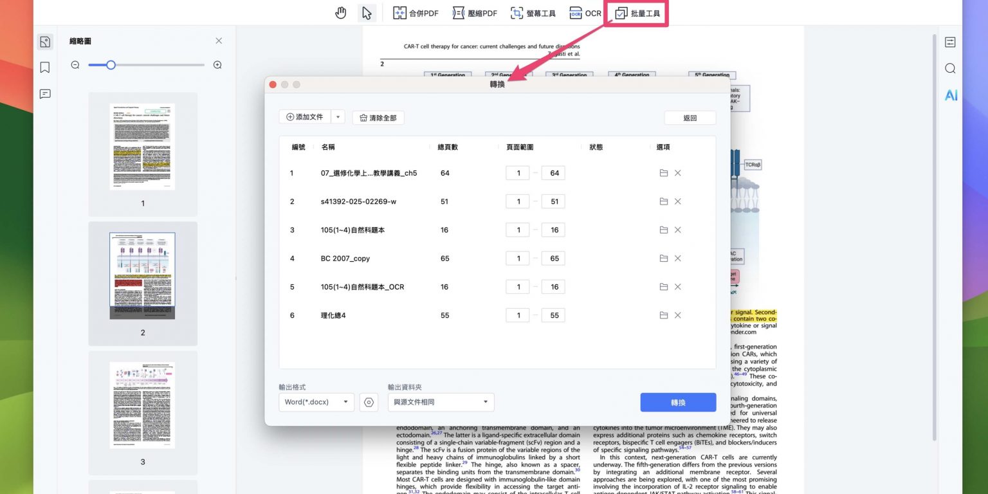988x494 pixels.
Task: Click start page field for s41392-025-02269-w
Action: [518, 201]
